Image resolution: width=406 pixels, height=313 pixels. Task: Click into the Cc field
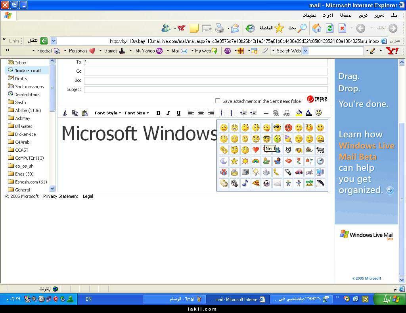(206, 71)
